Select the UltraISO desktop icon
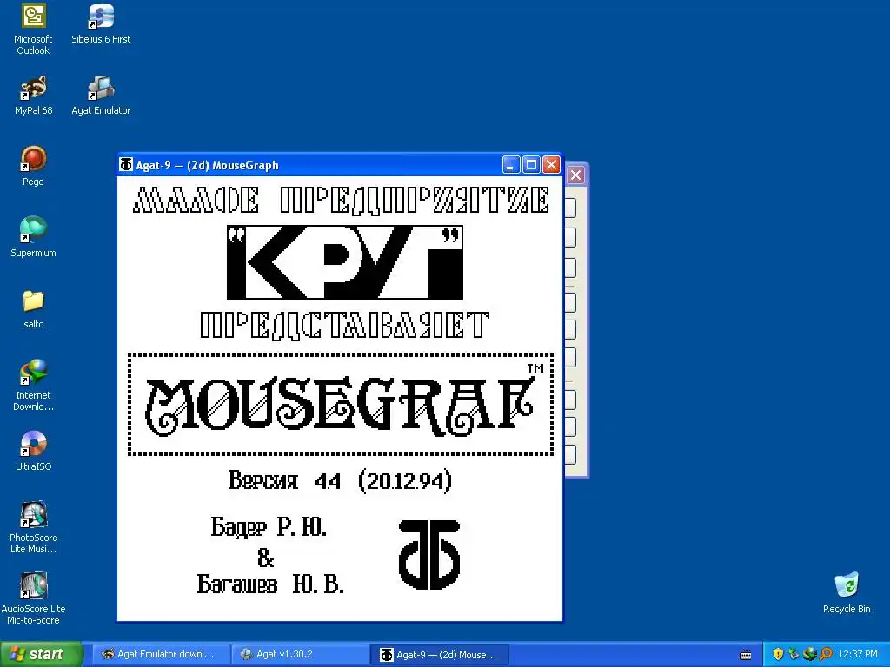 tap(34, 451)
